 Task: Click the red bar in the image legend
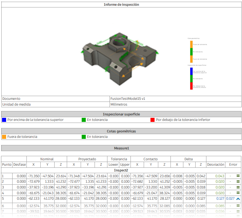[191, 86]
